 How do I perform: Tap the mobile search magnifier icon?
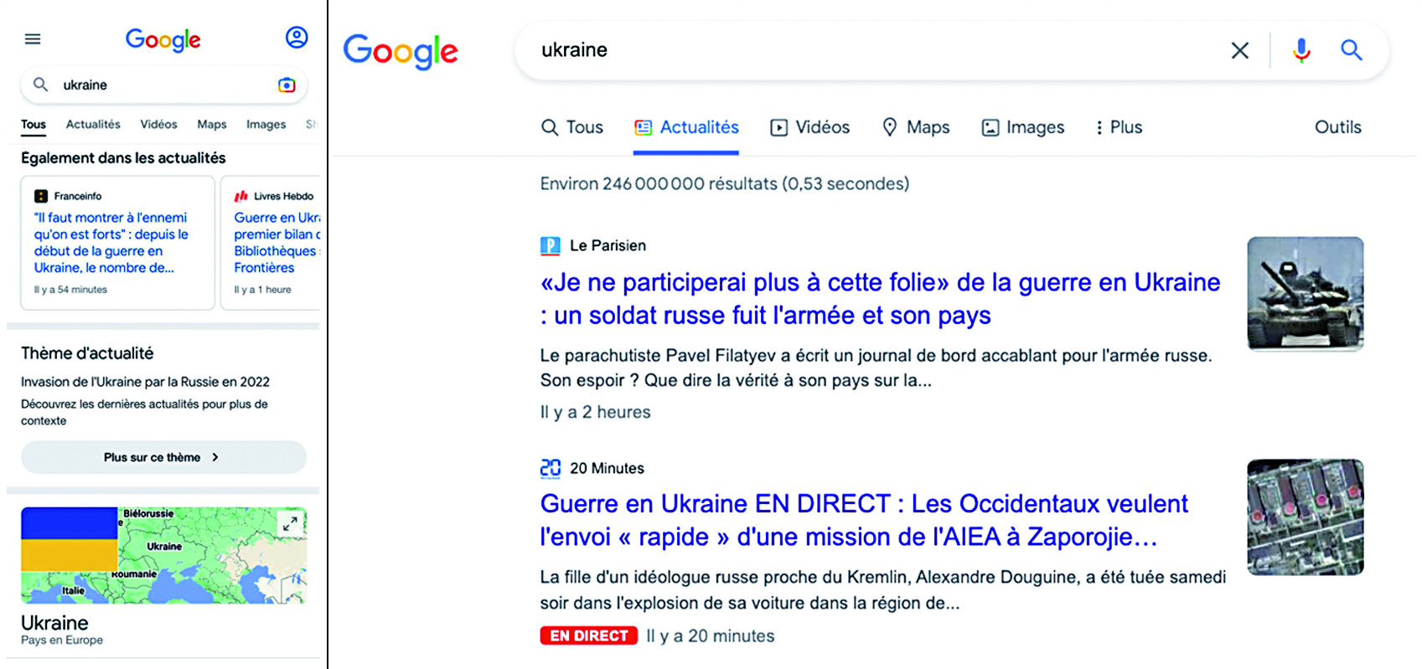(x=40, y=85)
